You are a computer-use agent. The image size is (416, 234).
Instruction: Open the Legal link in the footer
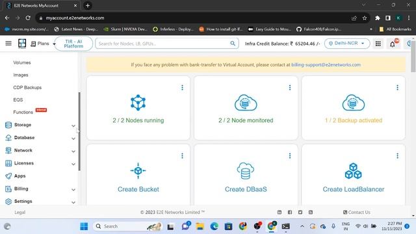click(x=20, y=213)
